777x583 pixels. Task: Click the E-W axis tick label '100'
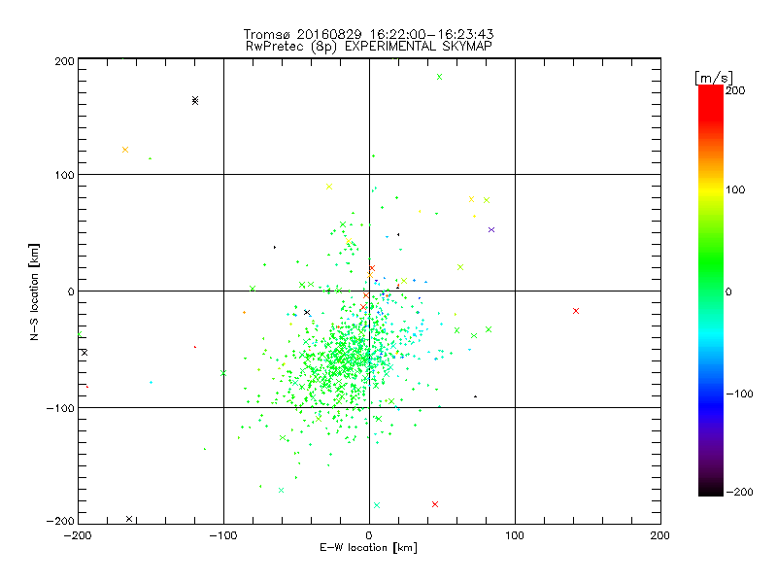515,535
